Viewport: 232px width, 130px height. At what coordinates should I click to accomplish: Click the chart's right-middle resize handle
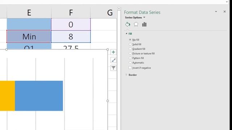(x=108, y=101)
